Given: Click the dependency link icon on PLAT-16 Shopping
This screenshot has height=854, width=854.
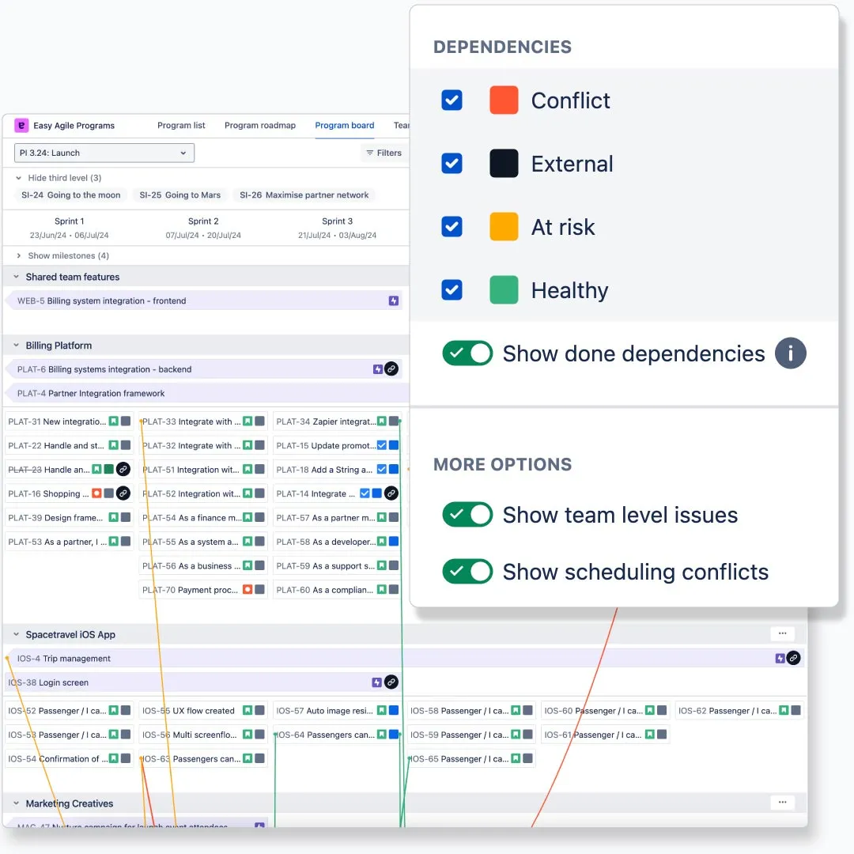Looking at the screenshot, I should 123,493.
